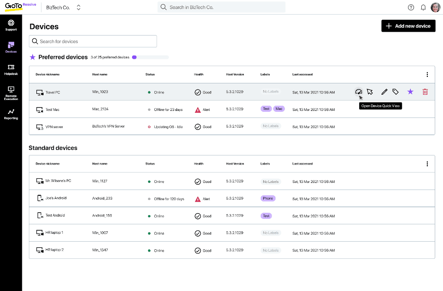Open Device Quick View for Travel PC
The width and height of the screenshot is (443, 291).
tap(359, 91)
